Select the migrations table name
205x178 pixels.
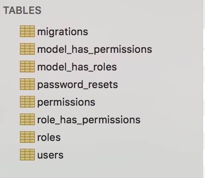click(x=63, y=32)
